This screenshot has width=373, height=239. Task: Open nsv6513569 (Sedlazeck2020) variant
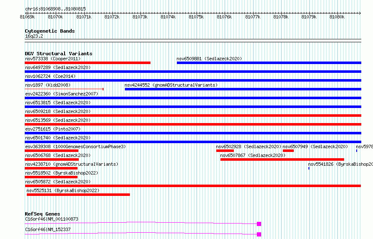pyautogui.click(x=58, y=120)
